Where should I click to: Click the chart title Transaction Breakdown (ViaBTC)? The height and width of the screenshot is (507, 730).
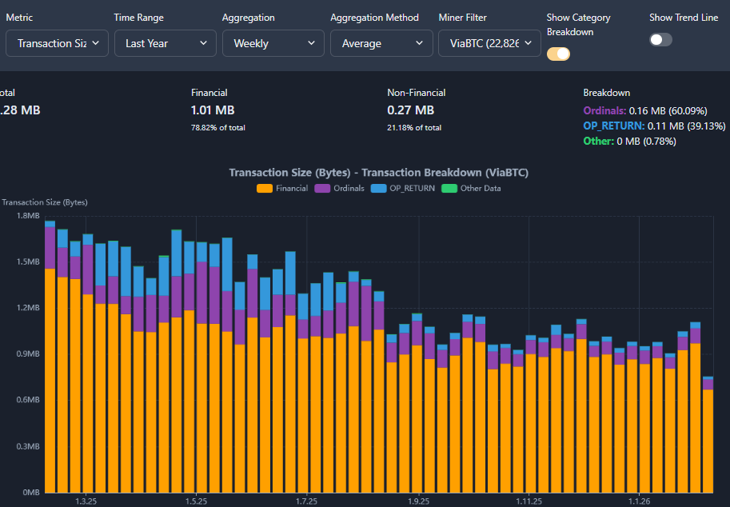[378, 173]
